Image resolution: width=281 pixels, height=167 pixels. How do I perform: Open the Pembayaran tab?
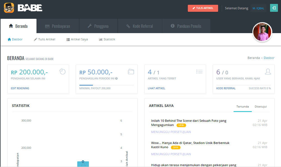(58, 26)
